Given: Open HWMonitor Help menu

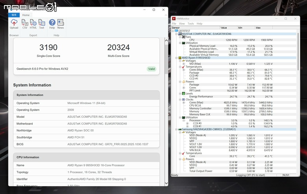Looking at the screenshot, I should point(199,24).
